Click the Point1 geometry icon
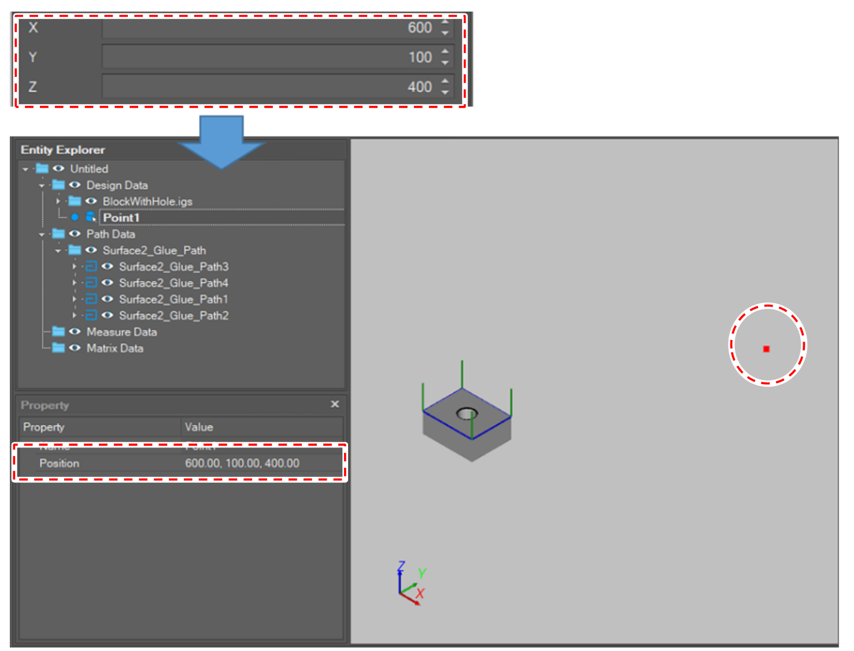Viewport: 854px width, 651px height. [x=91, y=217]
